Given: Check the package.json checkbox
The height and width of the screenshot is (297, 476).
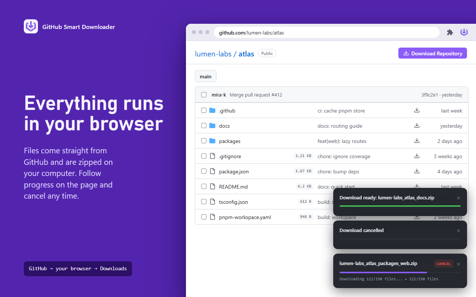Looking at the screenshot, I should (x=204, y=171).
